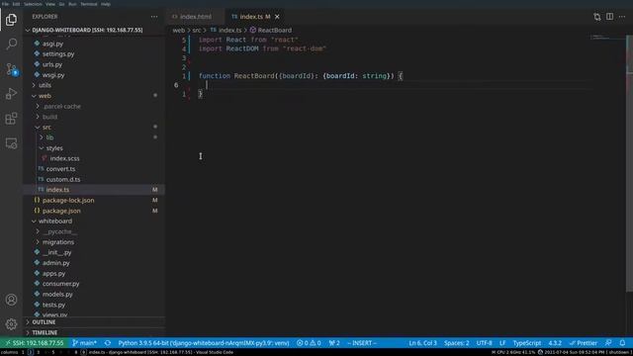Open editor more actions ellipsis
Viewport: 633px width, 356px height.
pos(622,17)
